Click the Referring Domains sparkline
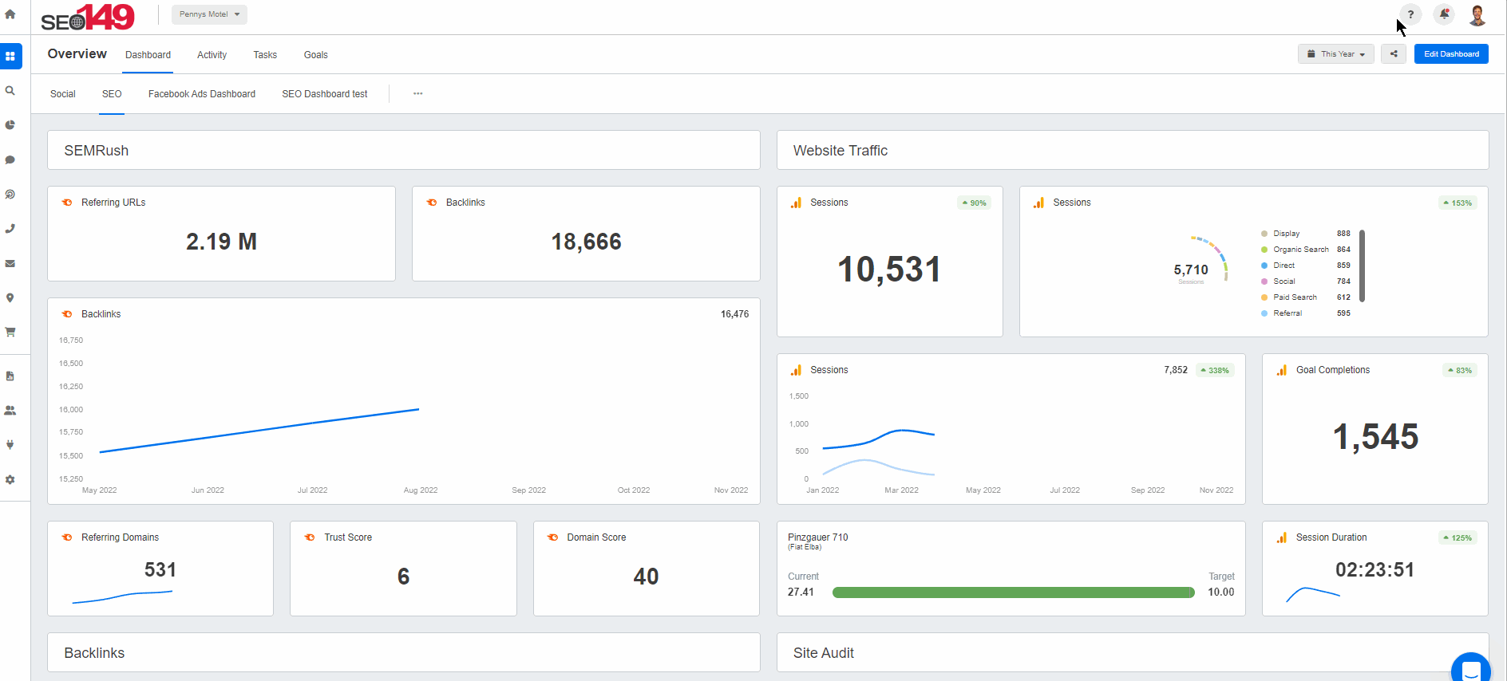Screen dimensions: 1507x681 (122, 597)
